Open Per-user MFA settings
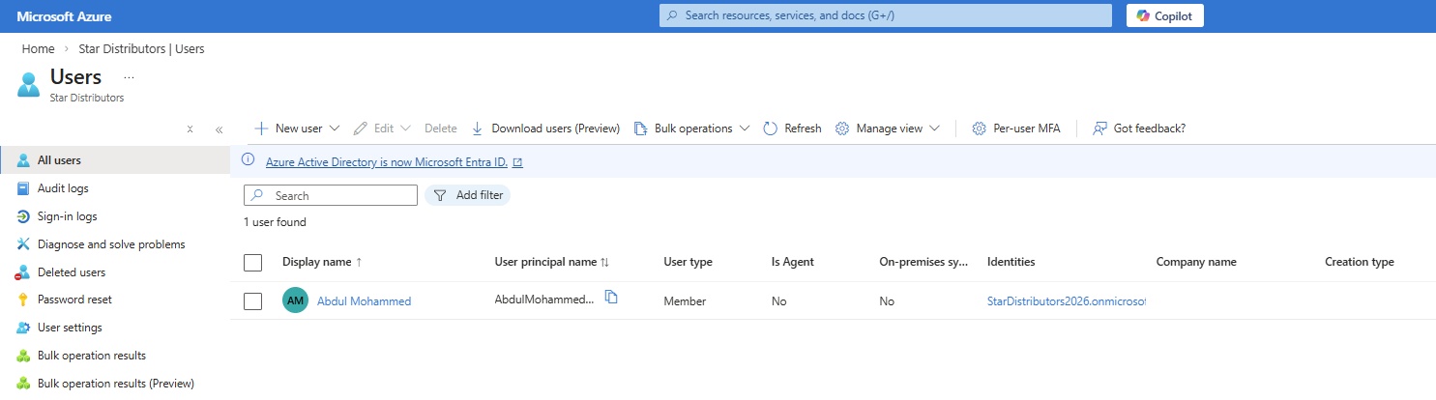The height and width of the screenshot is (400, 1436). click(1015, 129)
